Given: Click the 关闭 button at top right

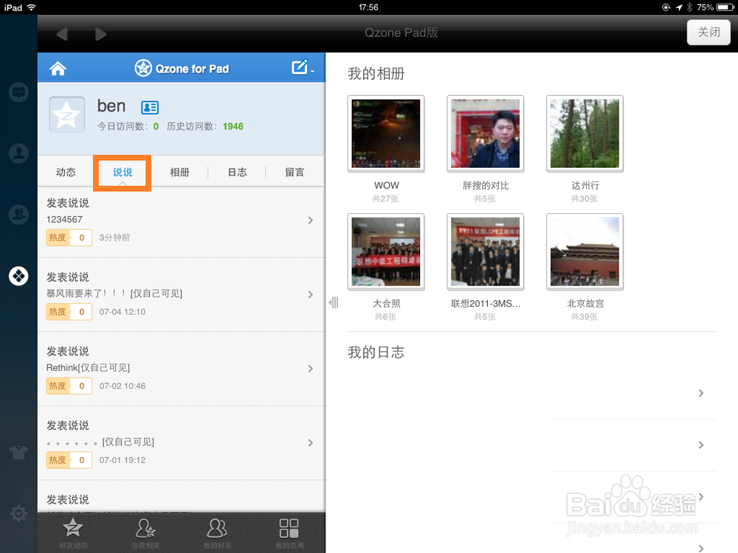Looking at the screenshot, I should click(x=708, y=32).
